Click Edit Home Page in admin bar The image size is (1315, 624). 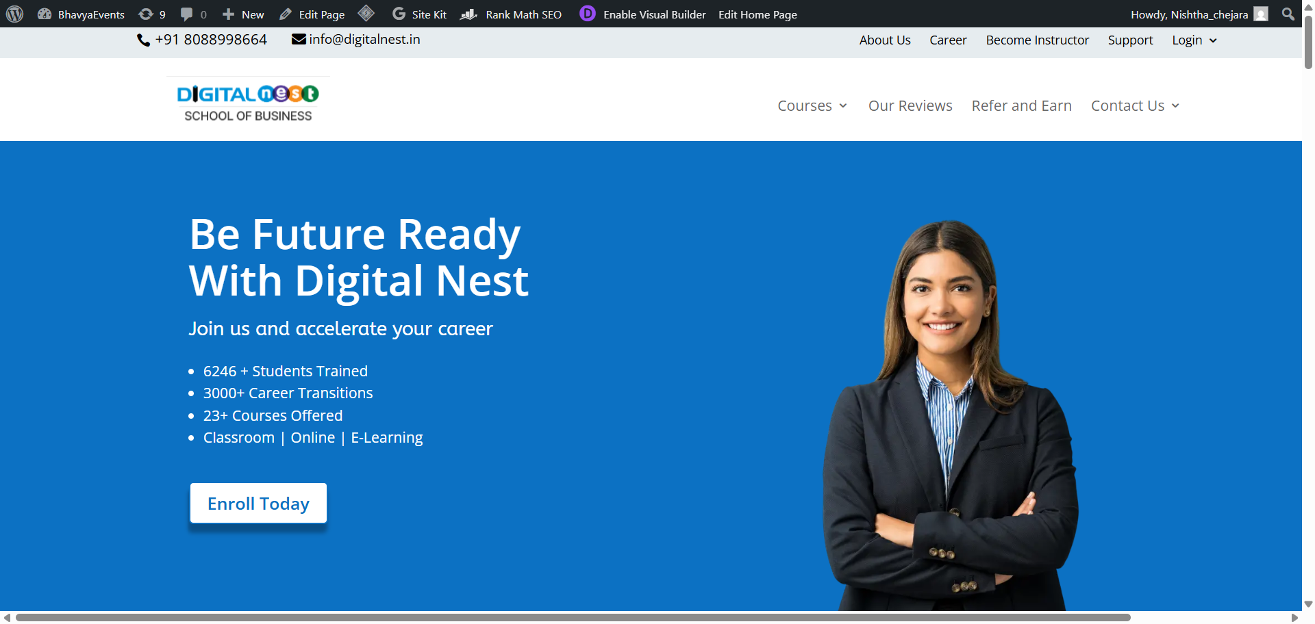tap(757, 14)
